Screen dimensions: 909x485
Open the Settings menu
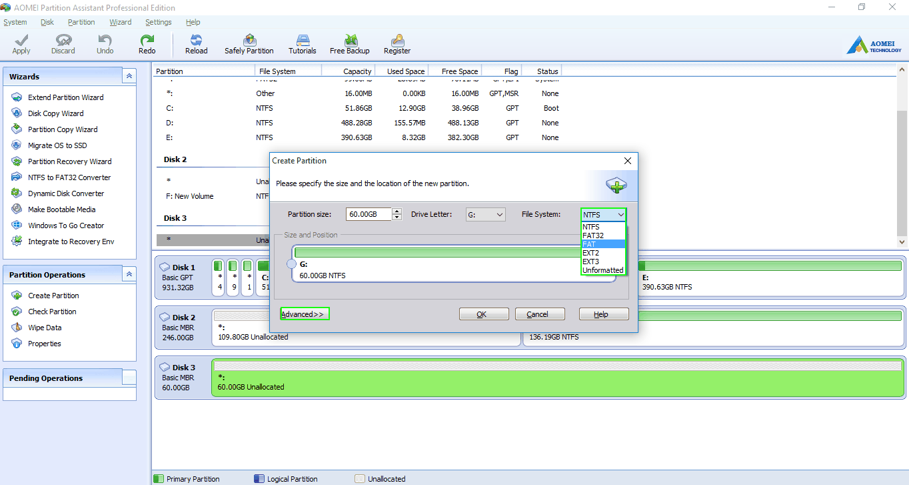click(159, 22)
